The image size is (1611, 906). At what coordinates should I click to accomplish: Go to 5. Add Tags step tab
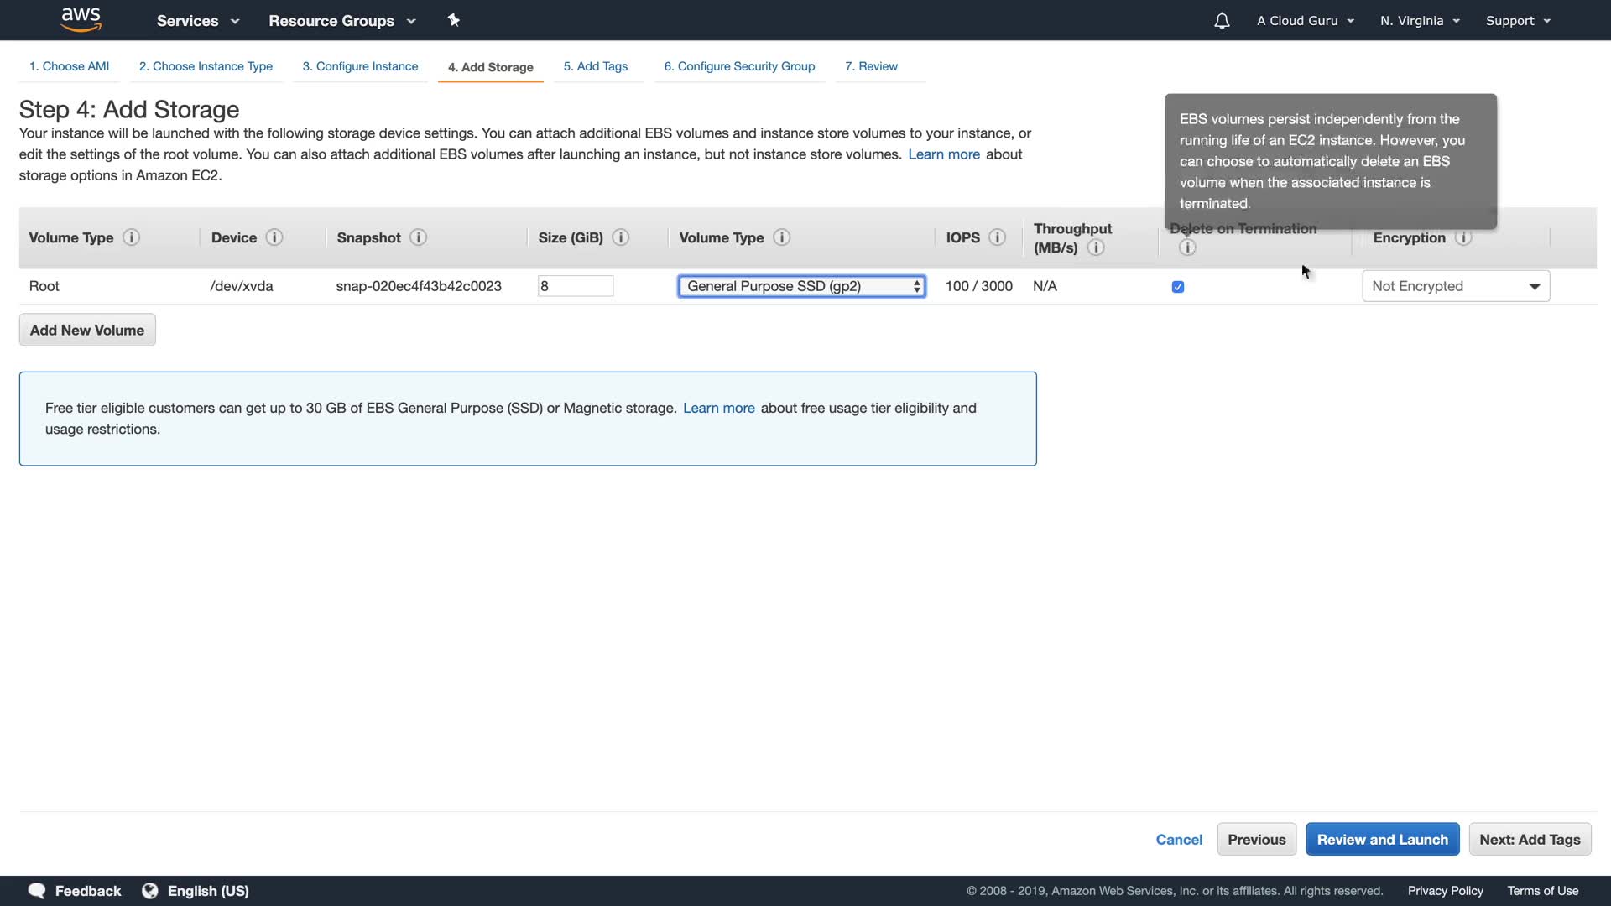pyautogui.click(x=595, y=66)
